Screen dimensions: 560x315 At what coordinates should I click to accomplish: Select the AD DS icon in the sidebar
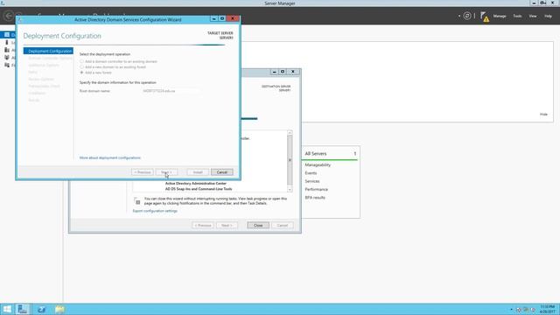(x=7, y=57)
